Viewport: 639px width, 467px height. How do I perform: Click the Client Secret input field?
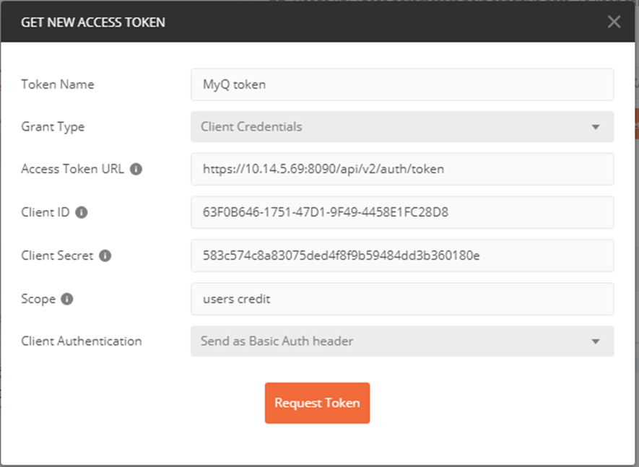(x=402, y=256)
